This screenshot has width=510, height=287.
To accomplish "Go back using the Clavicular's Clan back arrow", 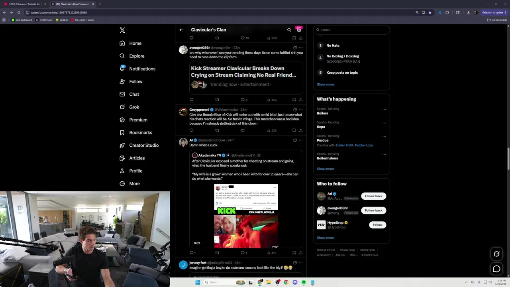I will point(181,30).
